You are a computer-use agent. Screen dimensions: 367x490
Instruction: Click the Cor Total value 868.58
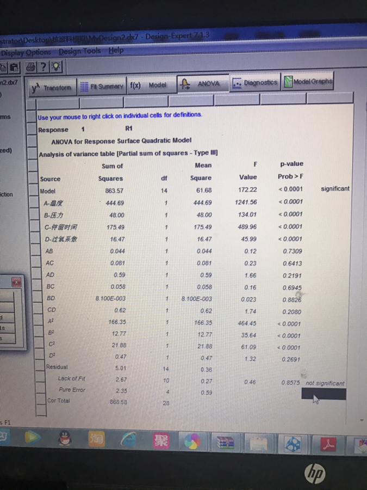coord(119,402)
